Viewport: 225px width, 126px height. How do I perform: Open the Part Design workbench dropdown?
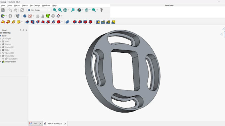point(39,10)
